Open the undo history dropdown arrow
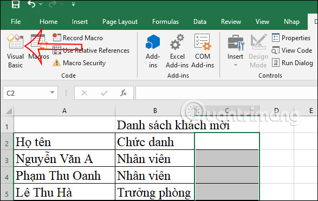The image size is (318, 201). 41,4
